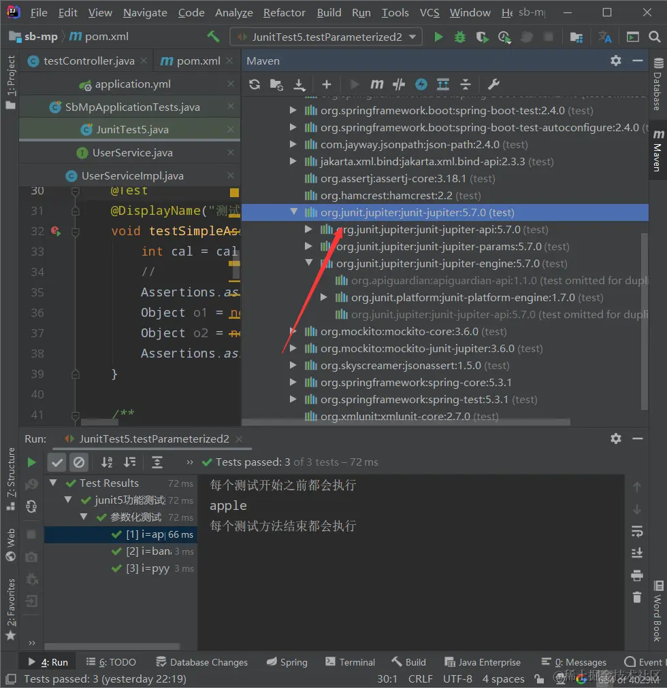The image size is (667, 688).
Task: Hide the Maven tool window
Action: pos(638,61)
